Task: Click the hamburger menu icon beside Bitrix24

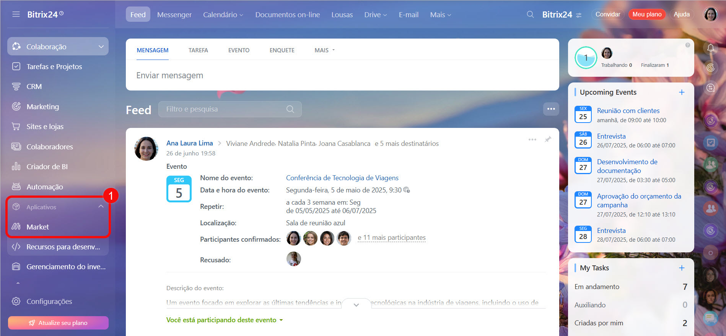Action: point(16,15)
